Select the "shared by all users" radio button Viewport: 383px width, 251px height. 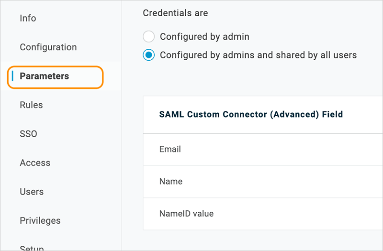click(149, 55)
